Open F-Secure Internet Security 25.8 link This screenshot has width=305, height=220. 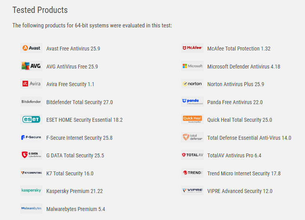click(x=79, y=138)
